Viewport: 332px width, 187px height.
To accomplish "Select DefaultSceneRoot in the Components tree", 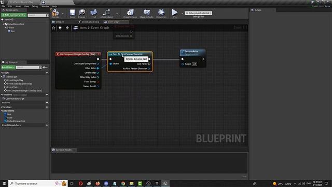I will click(x=16, y=24).
